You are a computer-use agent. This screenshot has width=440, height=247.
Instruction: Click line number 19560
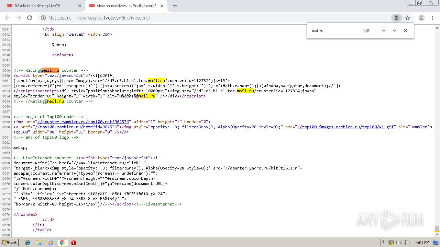(5, 127)
